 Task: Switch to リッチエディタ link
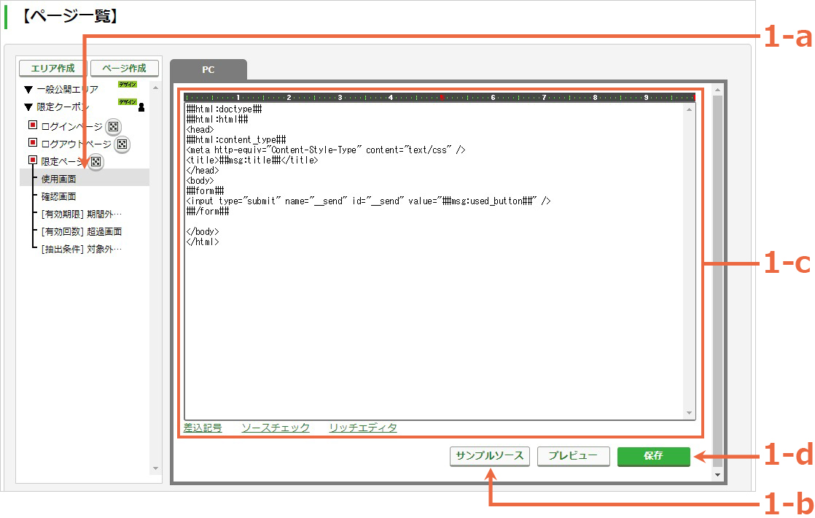pos(363,428)
